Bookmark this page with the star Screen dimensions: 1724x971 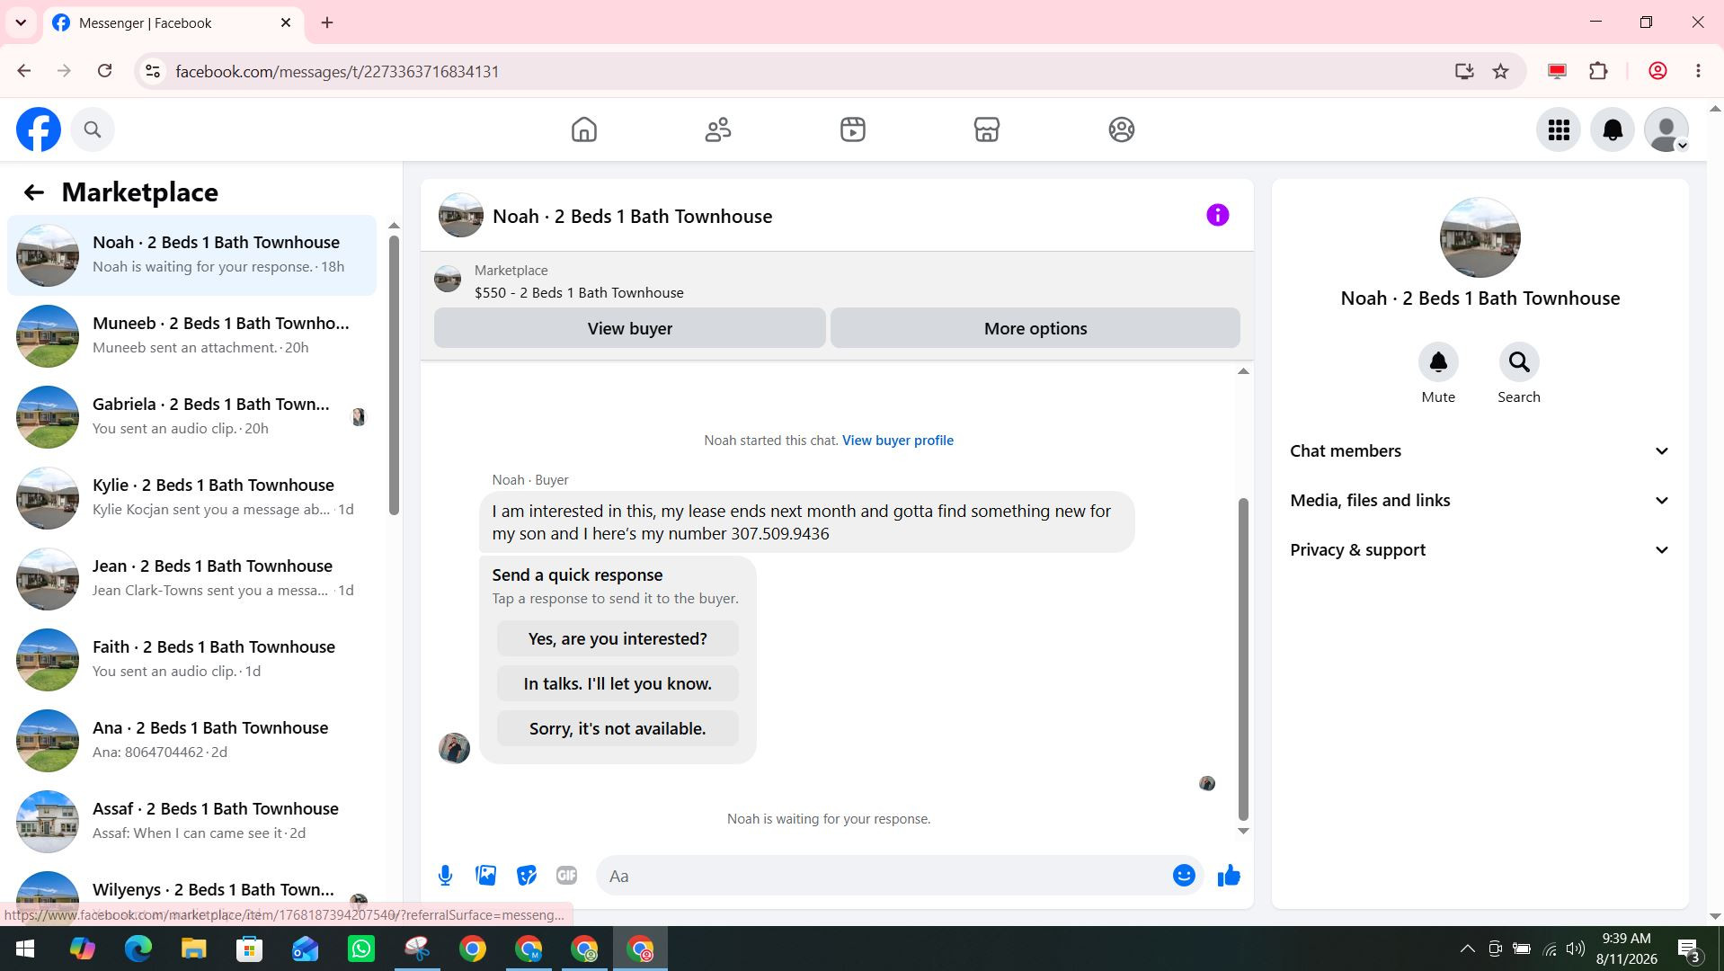pyautogui.click(x=1500, y=71)
